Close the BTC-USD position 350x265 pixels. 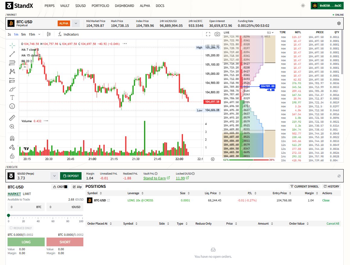326,200
